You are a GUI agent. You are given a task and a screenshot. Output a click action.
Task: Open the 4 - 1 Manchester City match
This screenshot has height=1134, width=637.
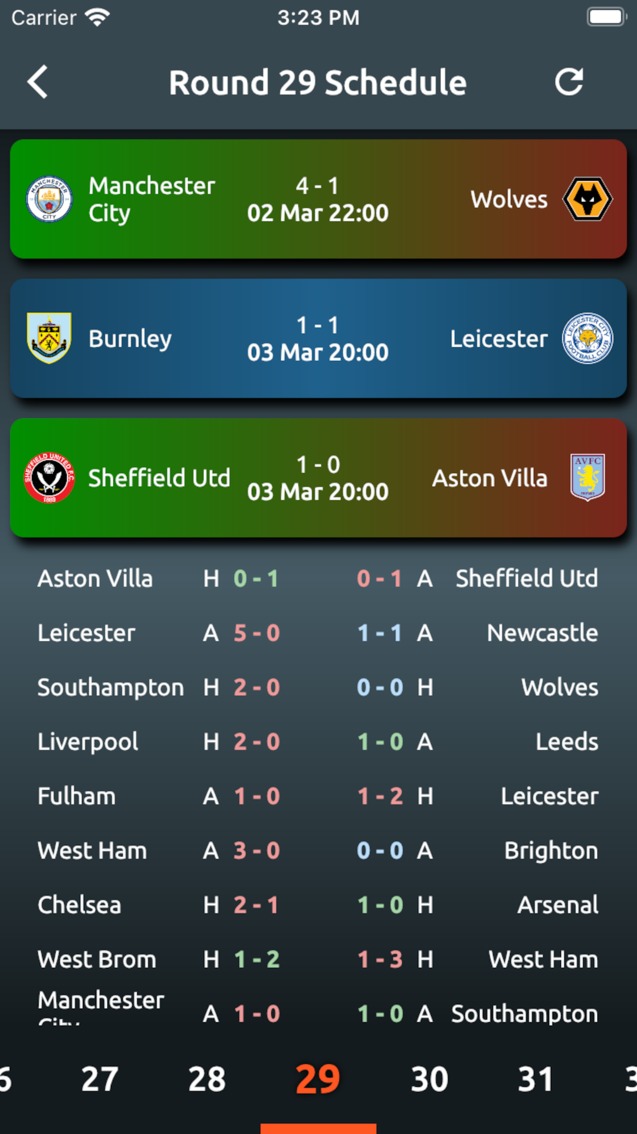tap(318, 199)
